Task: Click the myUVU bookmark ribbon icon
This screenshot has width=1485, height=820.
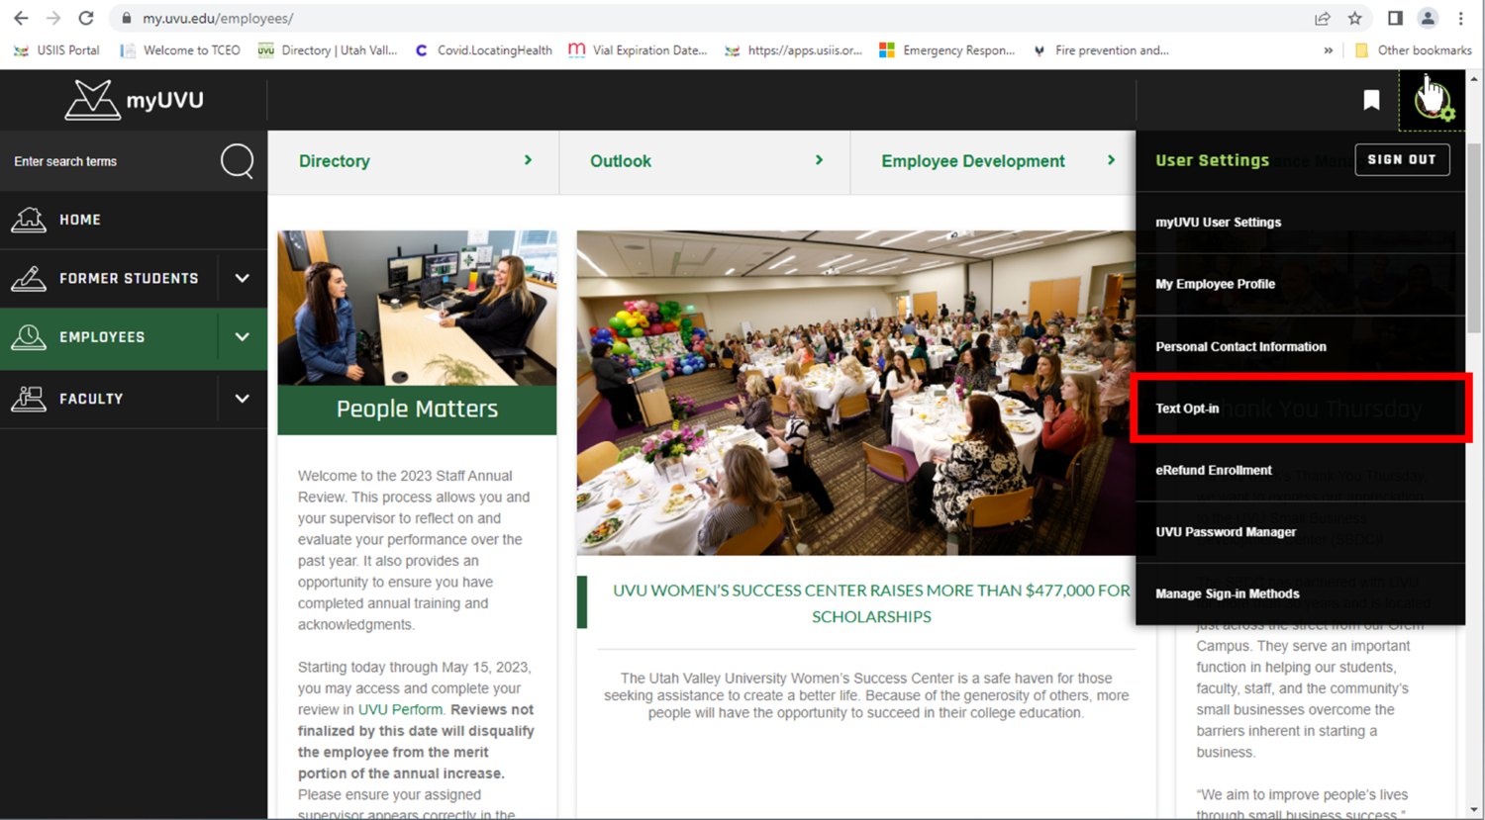Action: tap(1371, 100)
